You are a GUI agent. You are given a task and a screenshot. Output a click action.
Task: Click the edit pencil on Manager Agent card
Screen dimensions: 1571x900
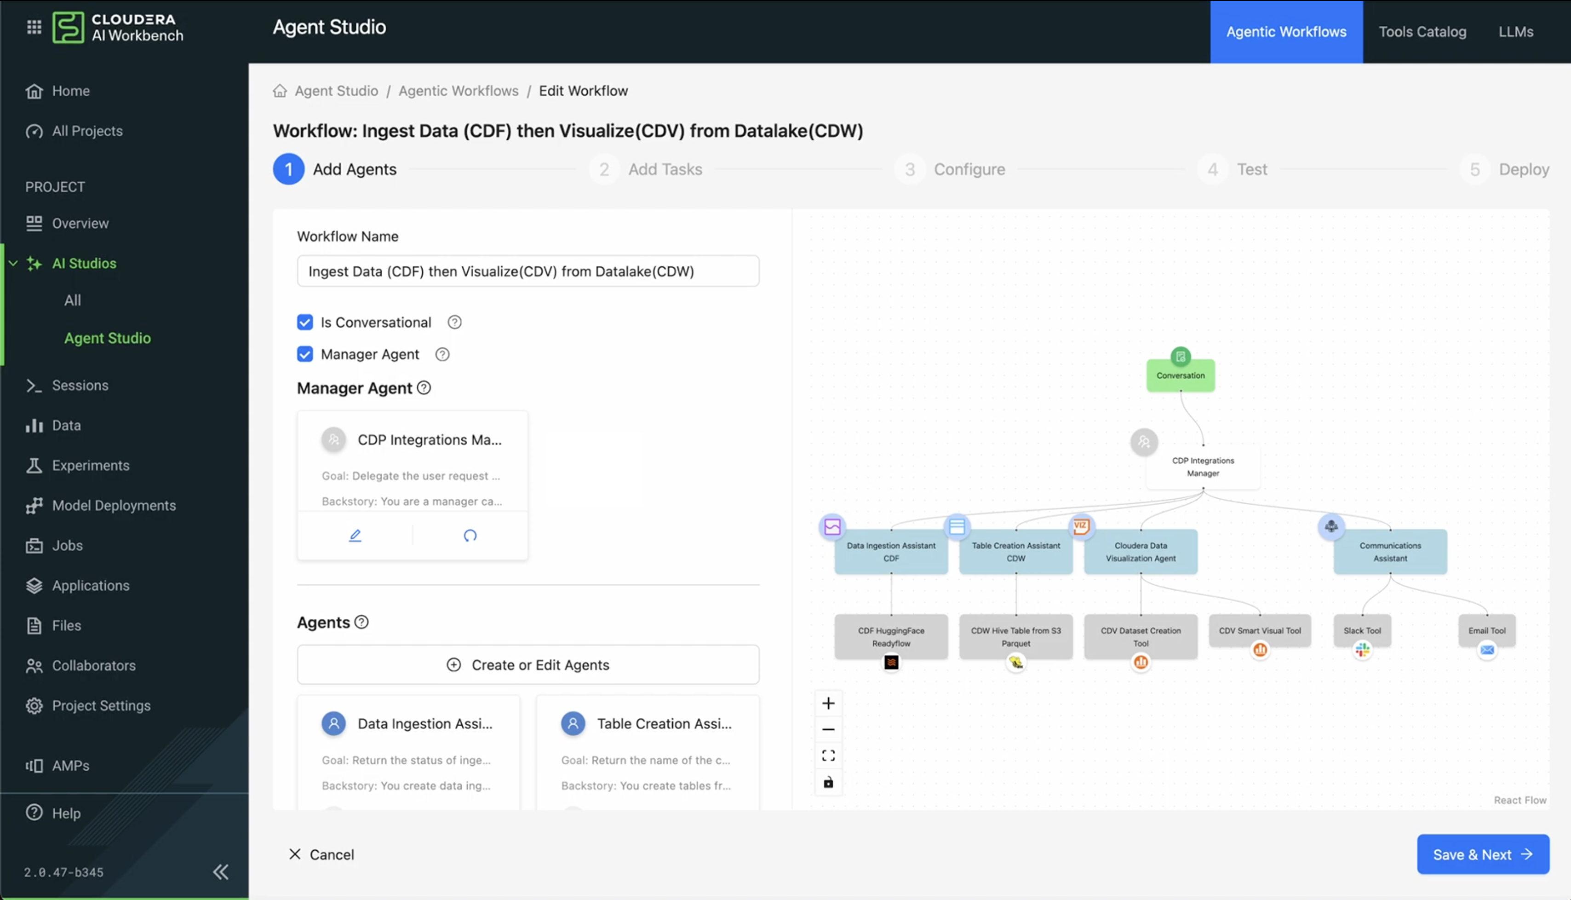[x=355, y=535]
